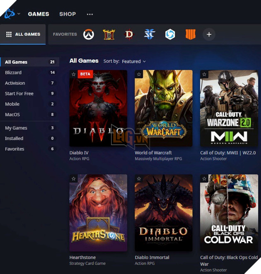Open Call of Duty Black Ops 4 icon
The width and height of the screenshot is (261, 274).
[x=191, y=34]
